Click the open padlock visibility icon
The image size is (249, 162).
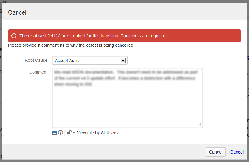69,132
